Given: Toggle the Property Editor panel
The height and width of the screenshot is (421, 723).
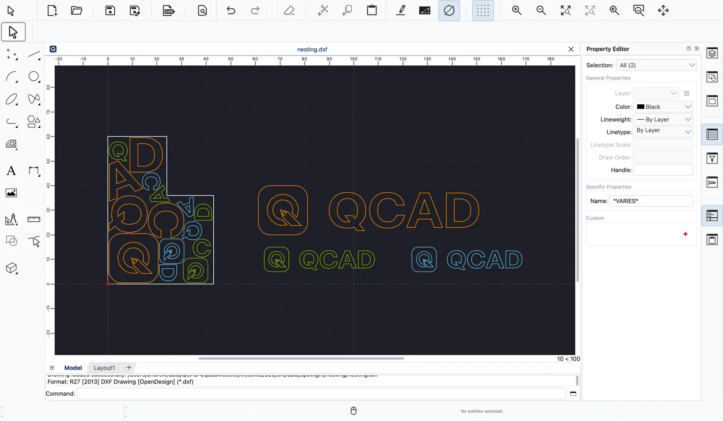Looking at the screenshot, I should point(712,135).
